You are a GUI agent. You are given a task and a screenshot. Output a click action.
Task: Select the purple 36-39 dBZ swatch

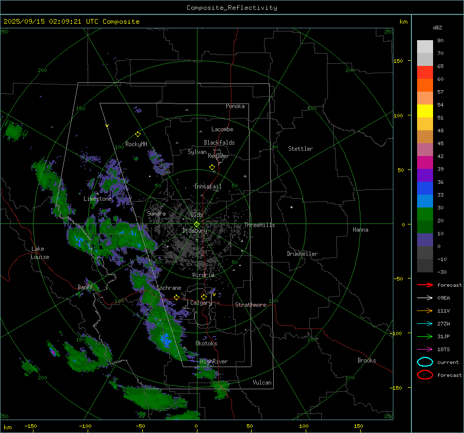[425, 176]
